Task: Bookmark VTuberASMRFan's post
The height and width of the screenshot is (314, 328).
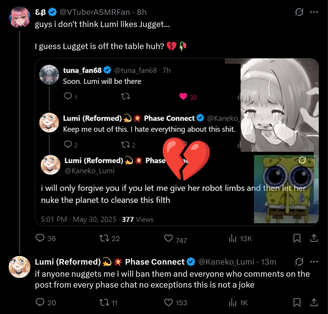Action: [297, 238]
